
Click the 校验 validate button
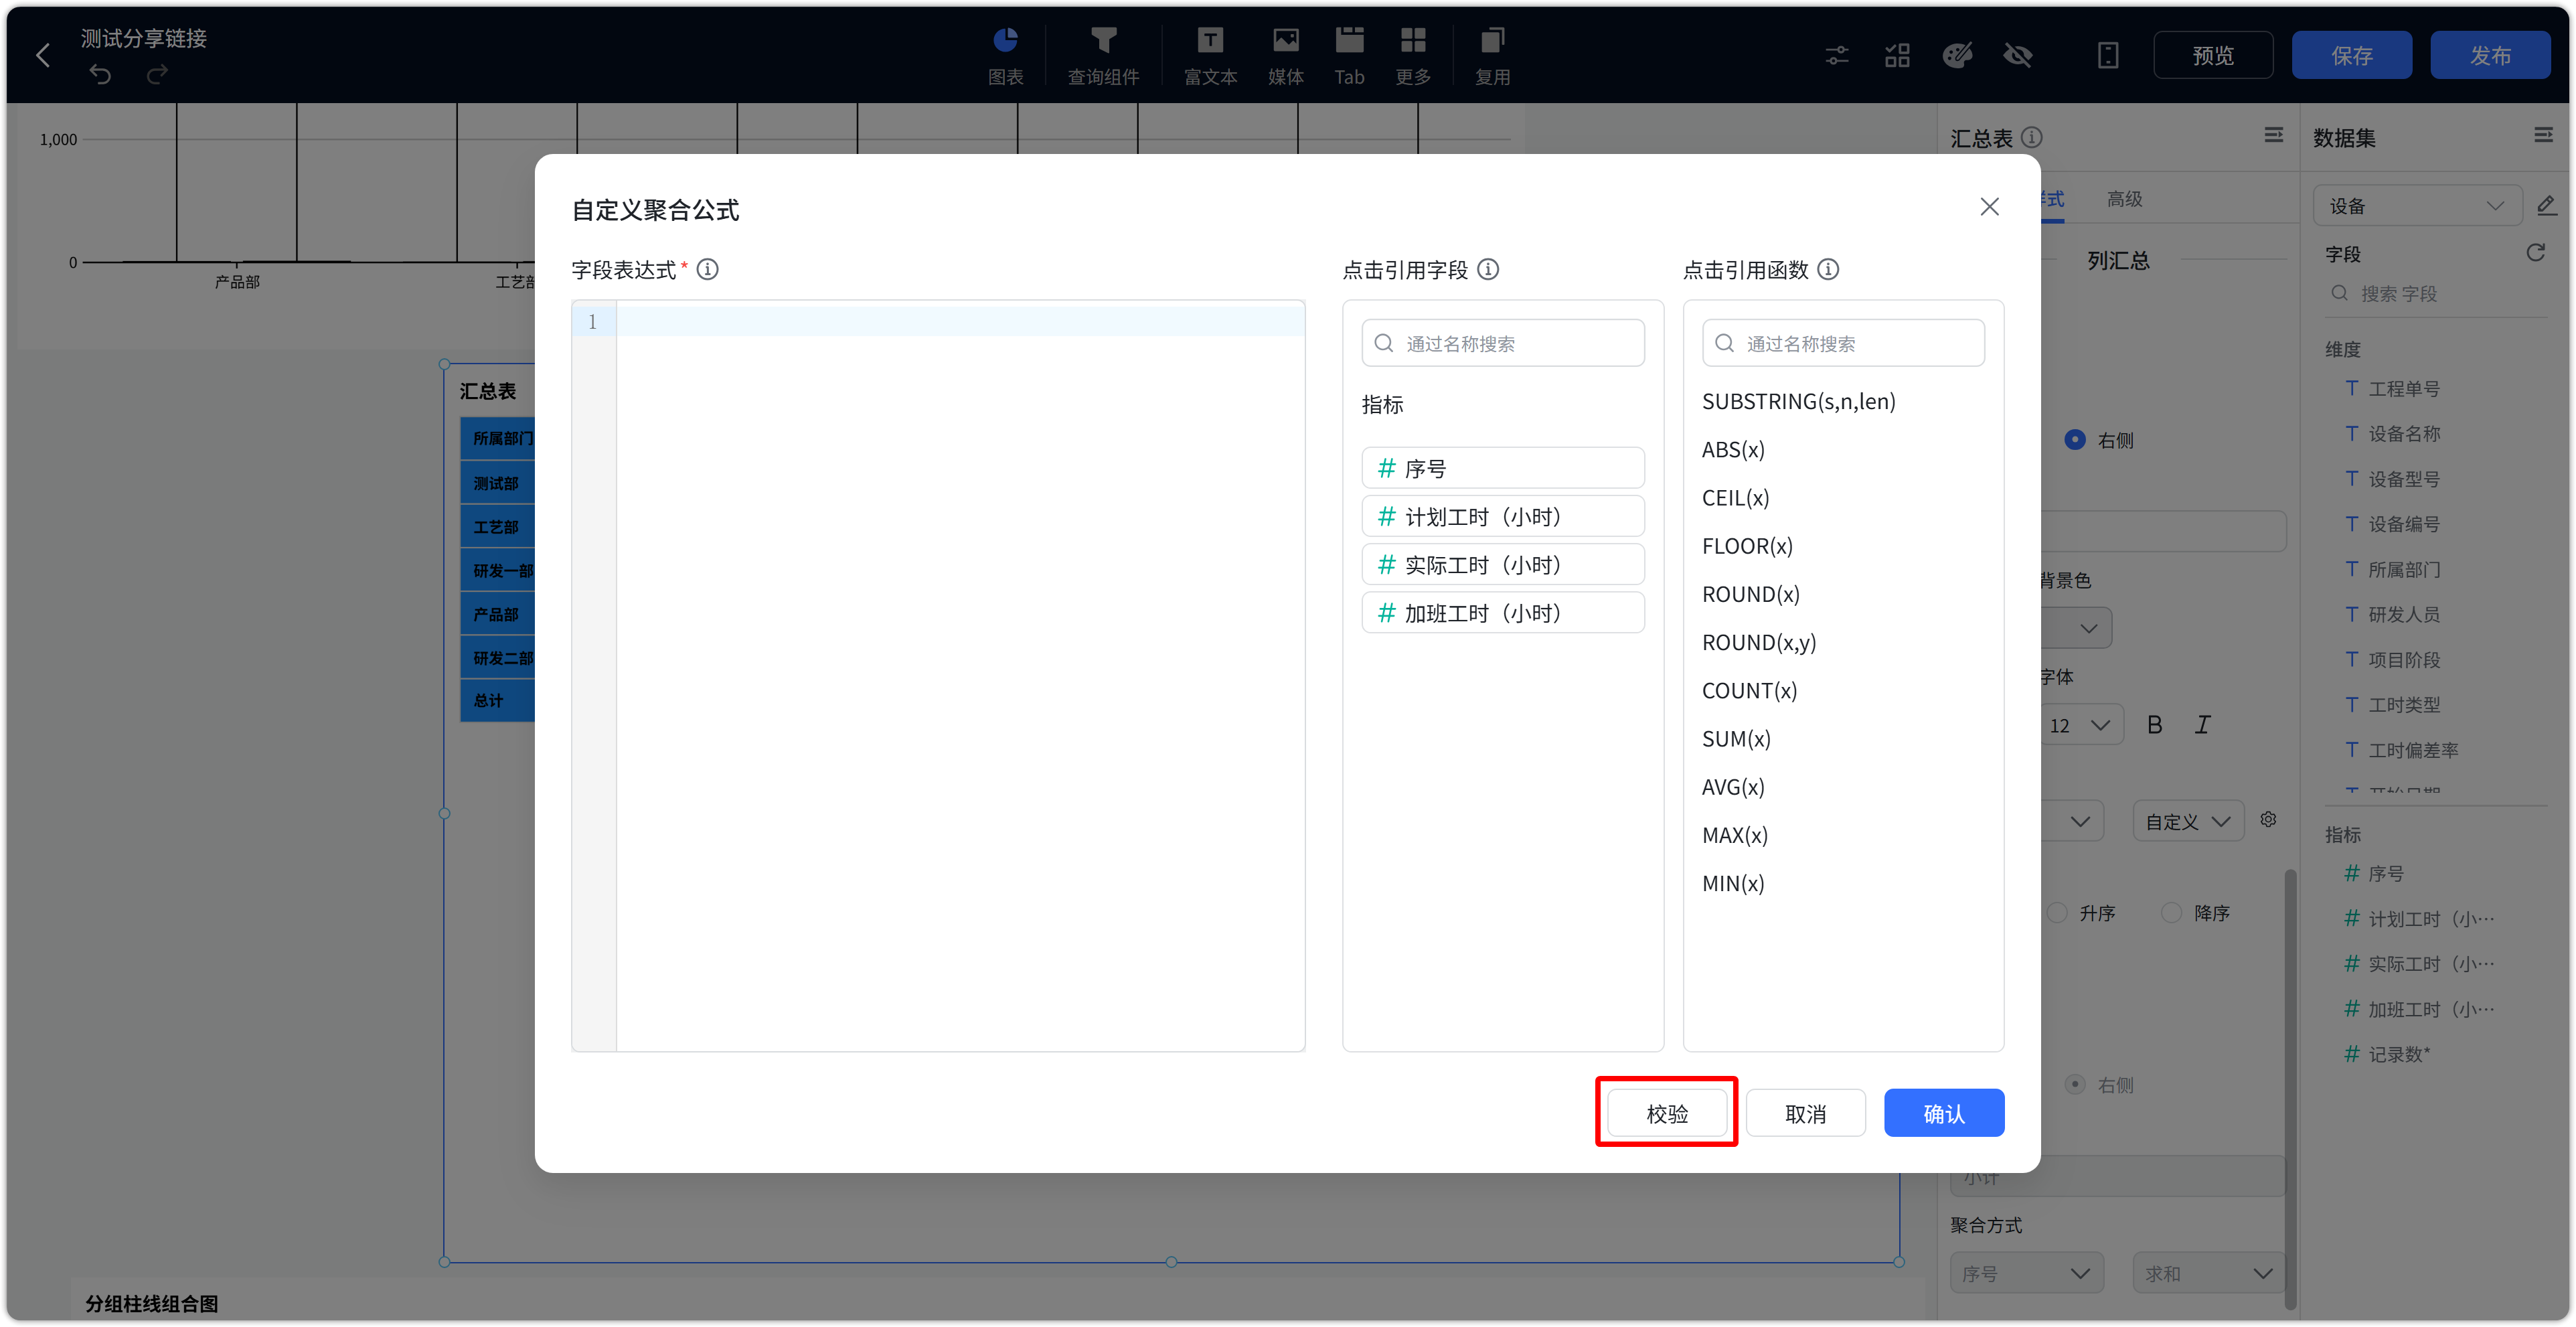pos(1666,1112)
